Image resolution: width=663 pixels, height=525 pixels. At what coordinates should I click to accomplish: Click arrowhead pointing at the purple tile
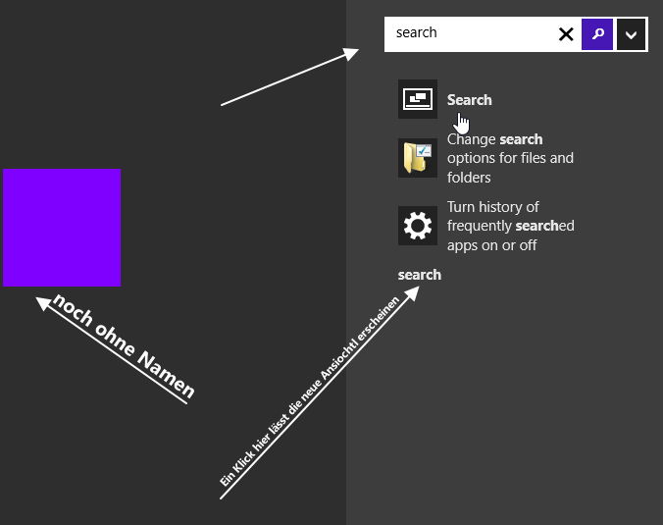pos(44,304)
